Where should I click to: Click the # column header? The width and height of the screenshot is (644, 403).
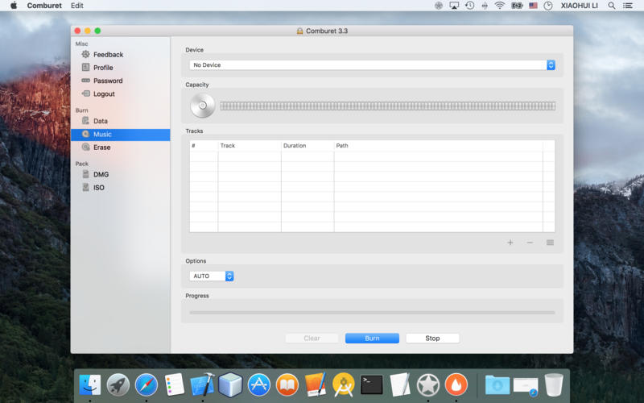204,146
